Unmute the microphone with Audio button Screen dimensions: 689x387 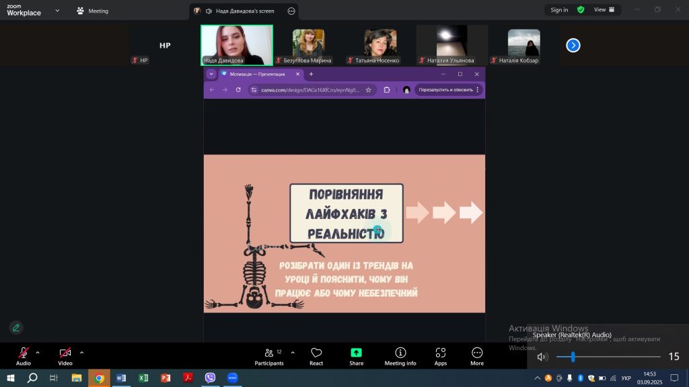click(x=24, y=356)
